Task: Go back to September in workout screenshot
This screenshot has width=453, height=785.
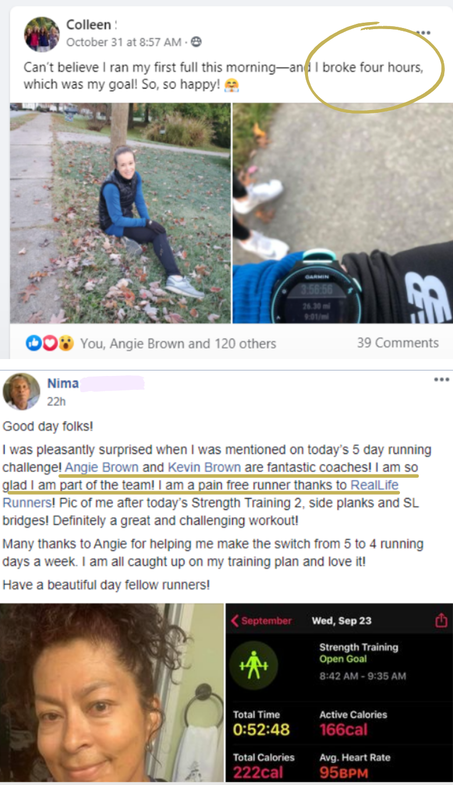Action: pyautogui.click(x=261, y=620)
